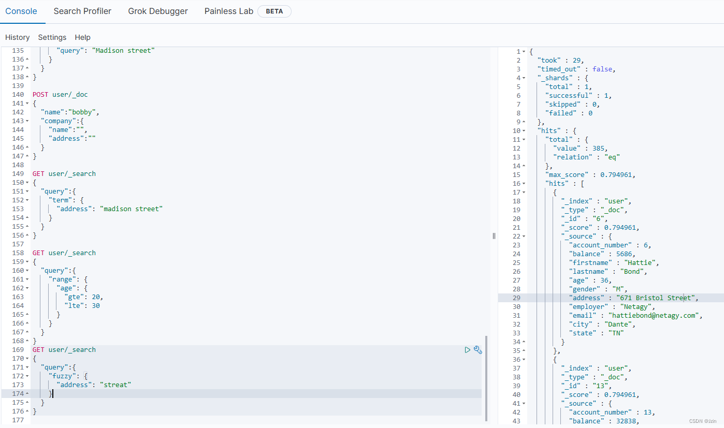724x428 pixels.
Task: Click the "name":"bobby" line
Action: pyautogui.click(x=70, y=112)
